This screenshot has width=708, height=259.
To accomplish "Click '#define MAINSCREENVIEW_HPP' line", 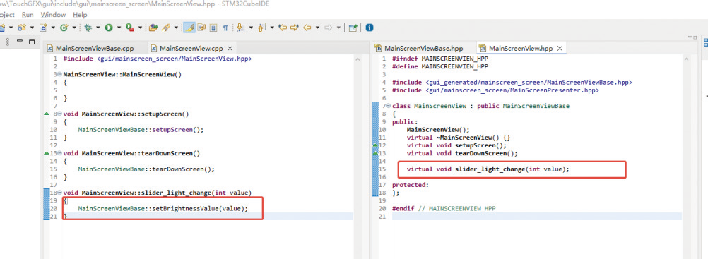I will point(440,66).
